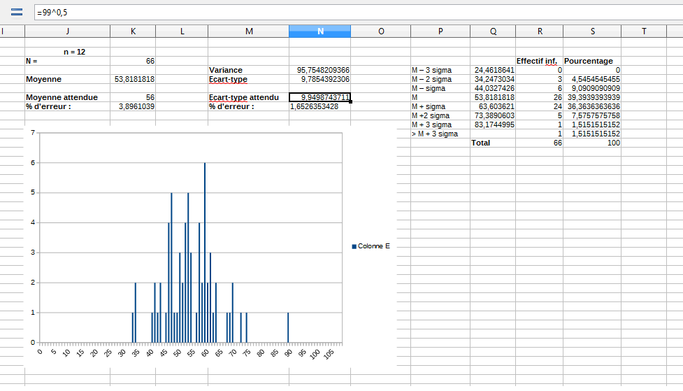The width and height of the screenshot is (683, 391).
Task: Select column N header
Action: click(x=319, y=31)
